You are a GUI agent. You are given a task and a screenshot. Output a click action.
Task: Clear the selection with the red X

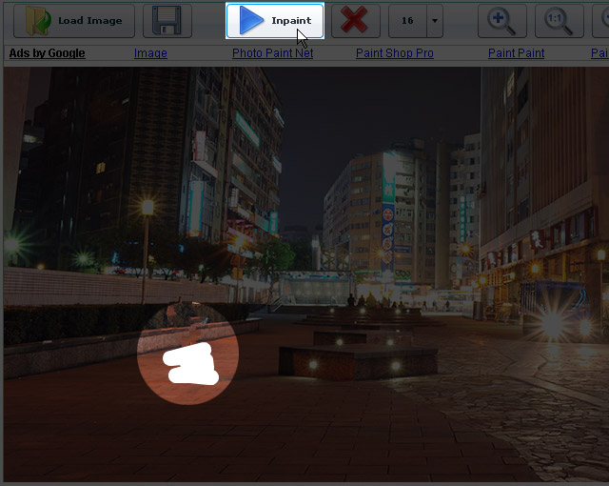[355, 21]
